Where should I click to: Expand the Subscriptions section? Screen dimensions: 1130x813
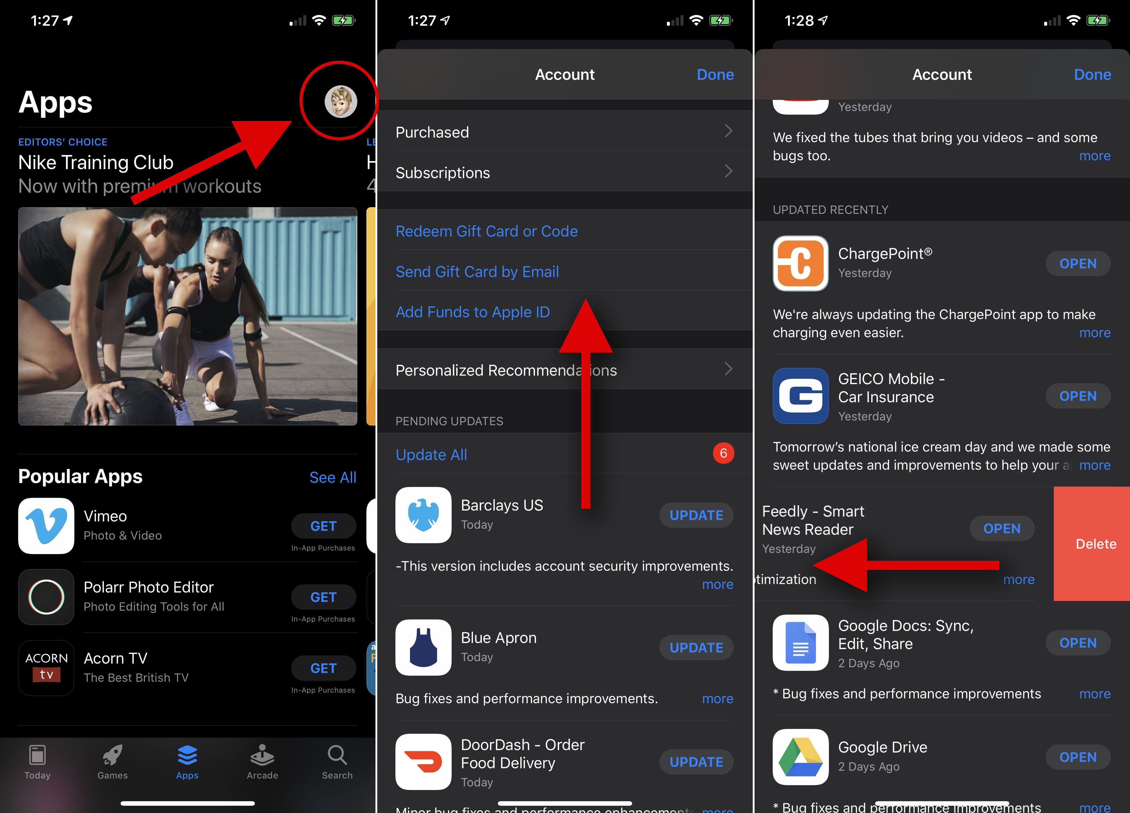(565, 172)
